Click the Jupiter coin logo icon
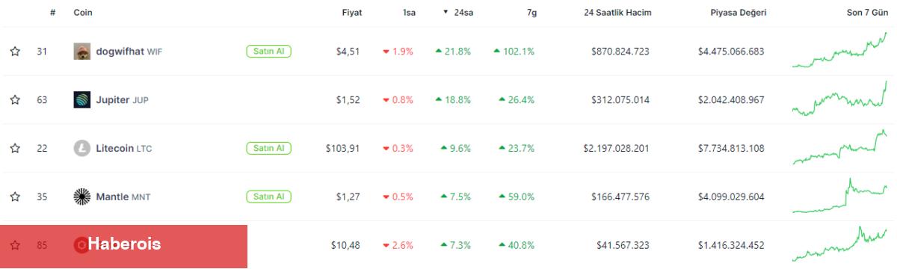This screenshot has height=269, width=897. coord(82,100)
